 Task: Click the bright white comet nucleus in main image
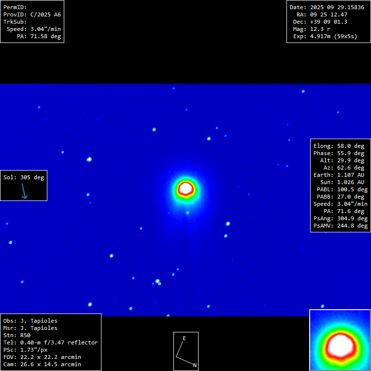click(186, 188)
